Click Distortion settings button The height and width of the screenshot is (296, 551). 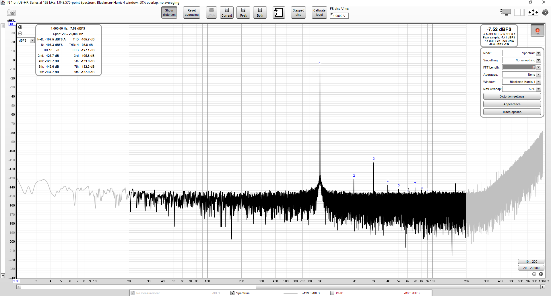(x=512, y=96)
